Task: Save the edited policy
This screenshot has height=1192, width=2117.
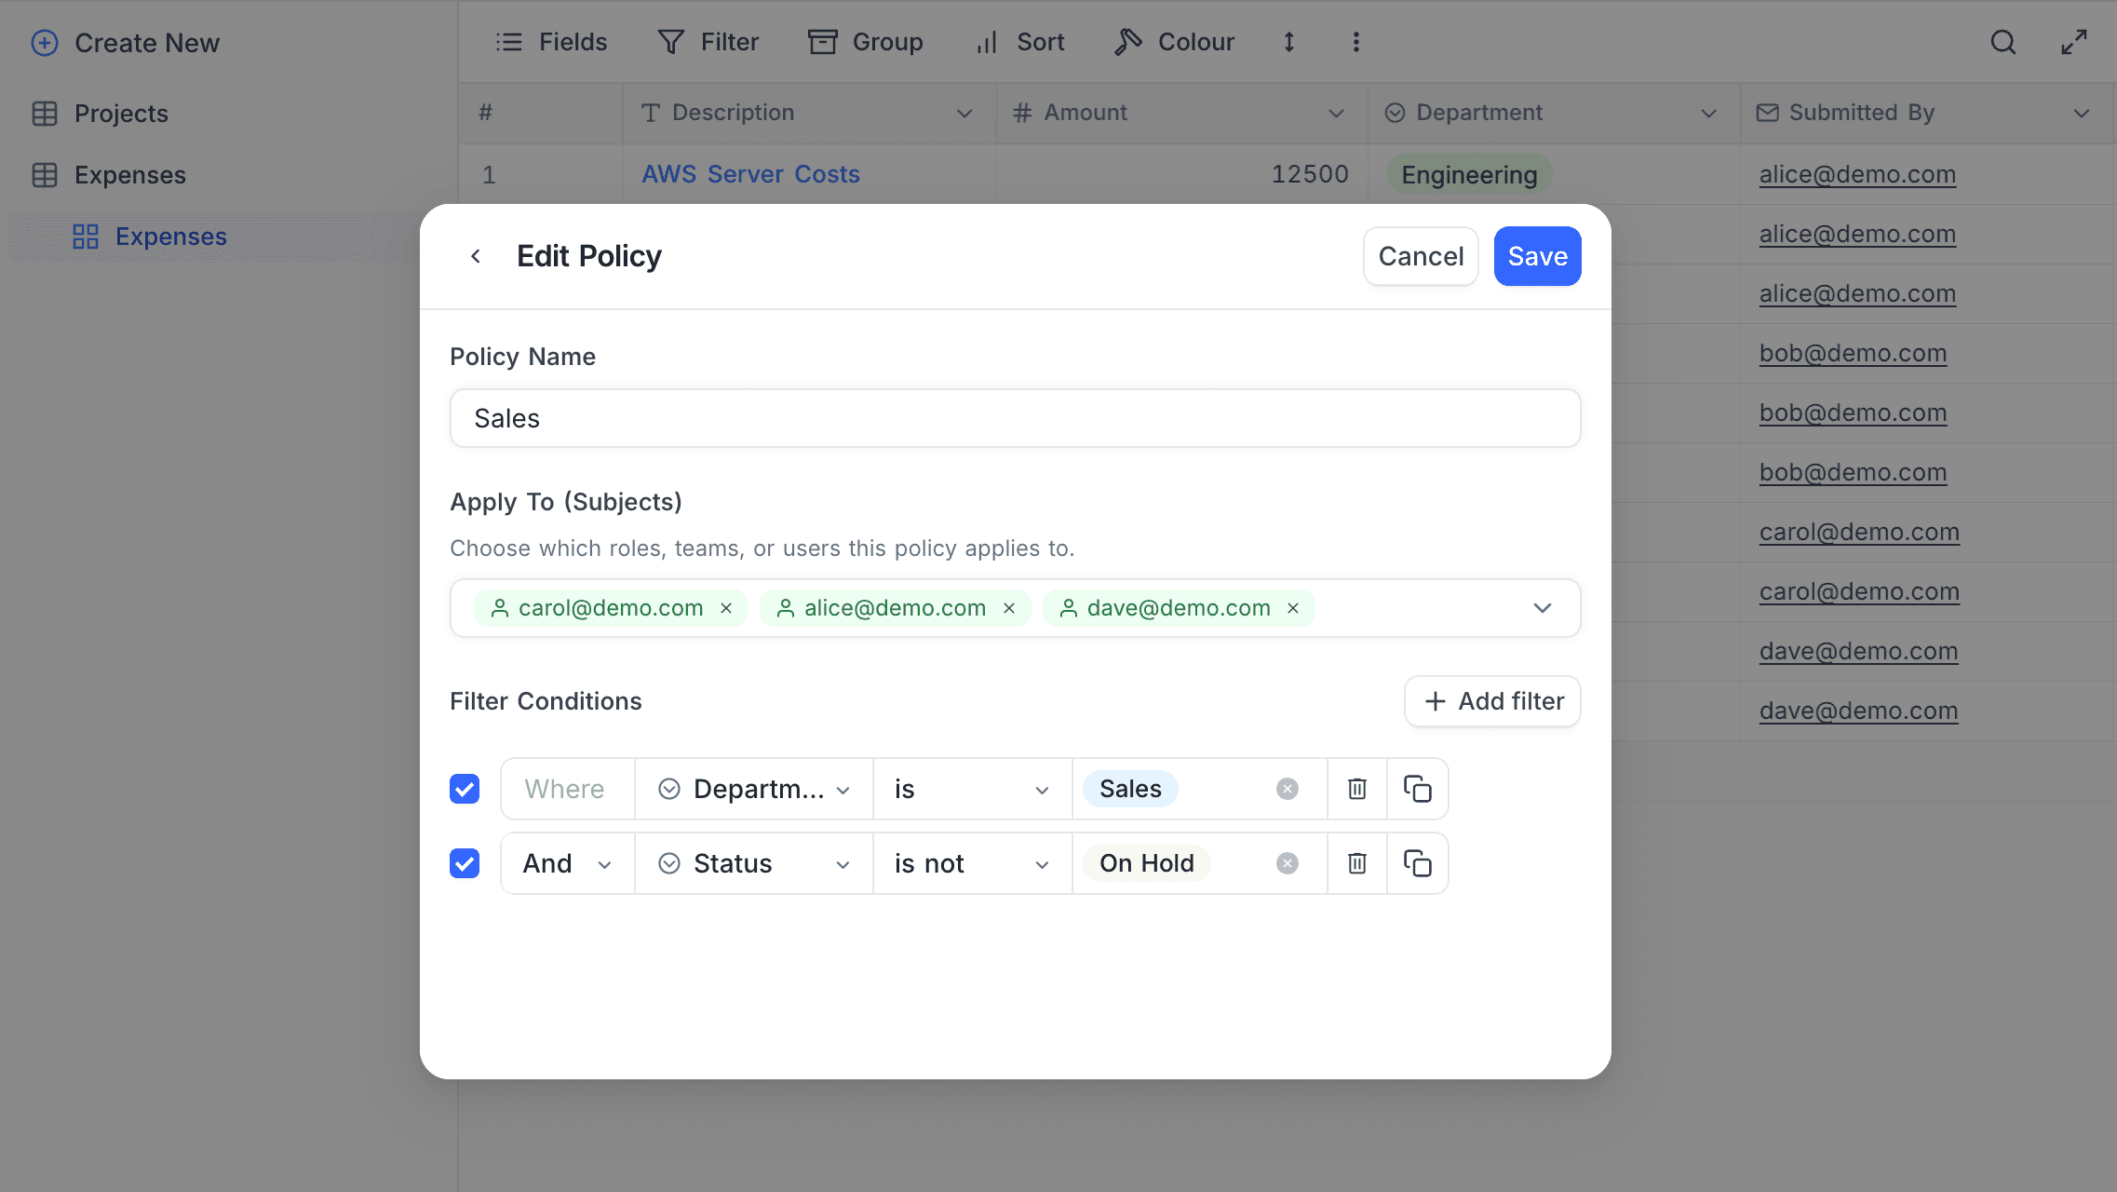Action: [x=1536, y=255]
